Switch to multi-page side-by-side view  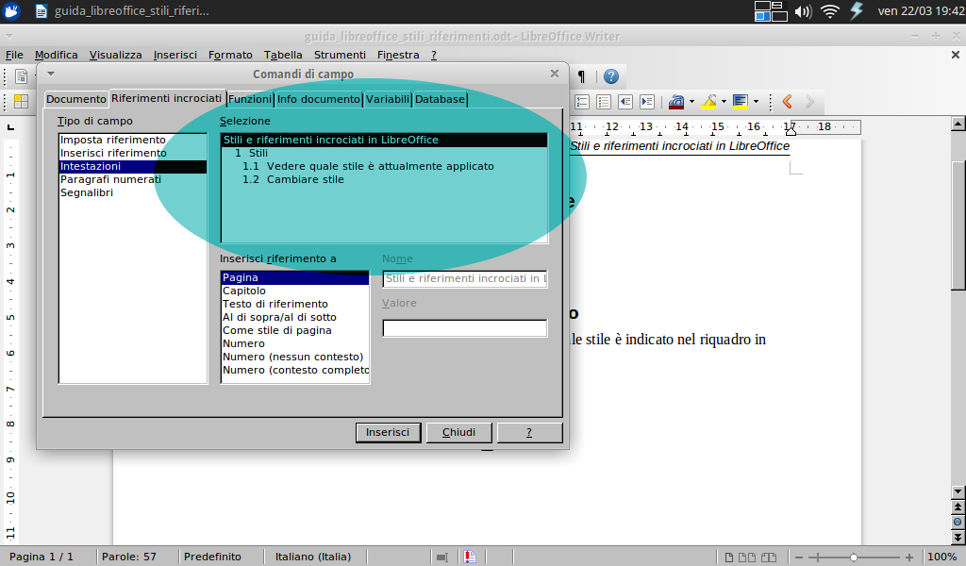pos(747,558)
